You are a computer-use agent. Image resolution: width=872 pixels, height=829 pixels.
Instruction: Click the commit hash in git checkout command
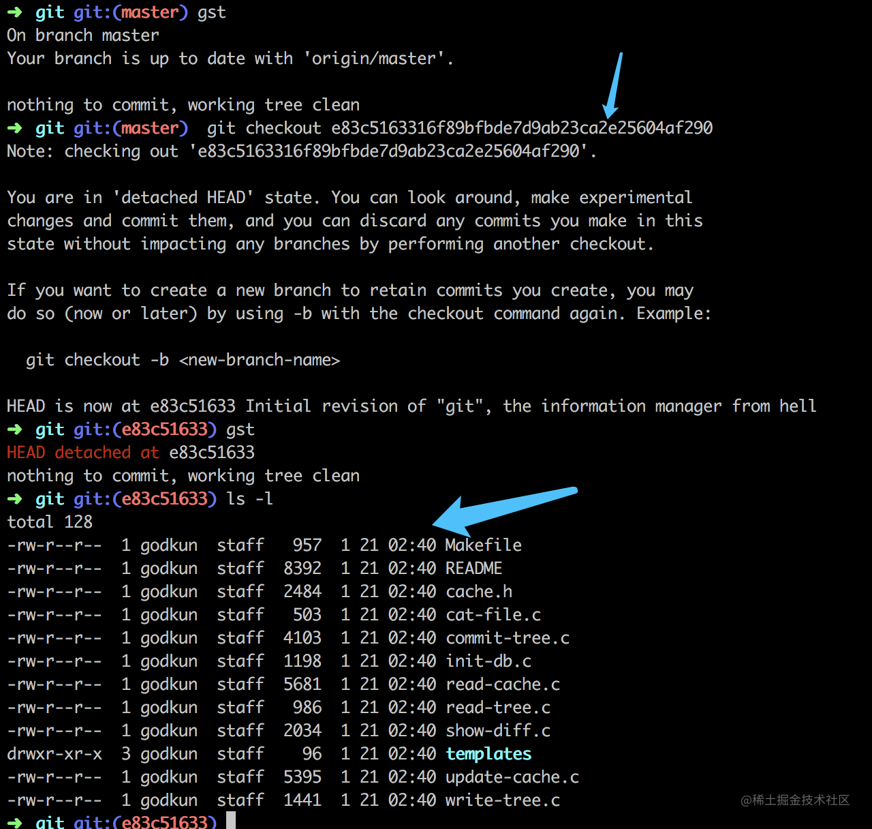pos(522,127)
